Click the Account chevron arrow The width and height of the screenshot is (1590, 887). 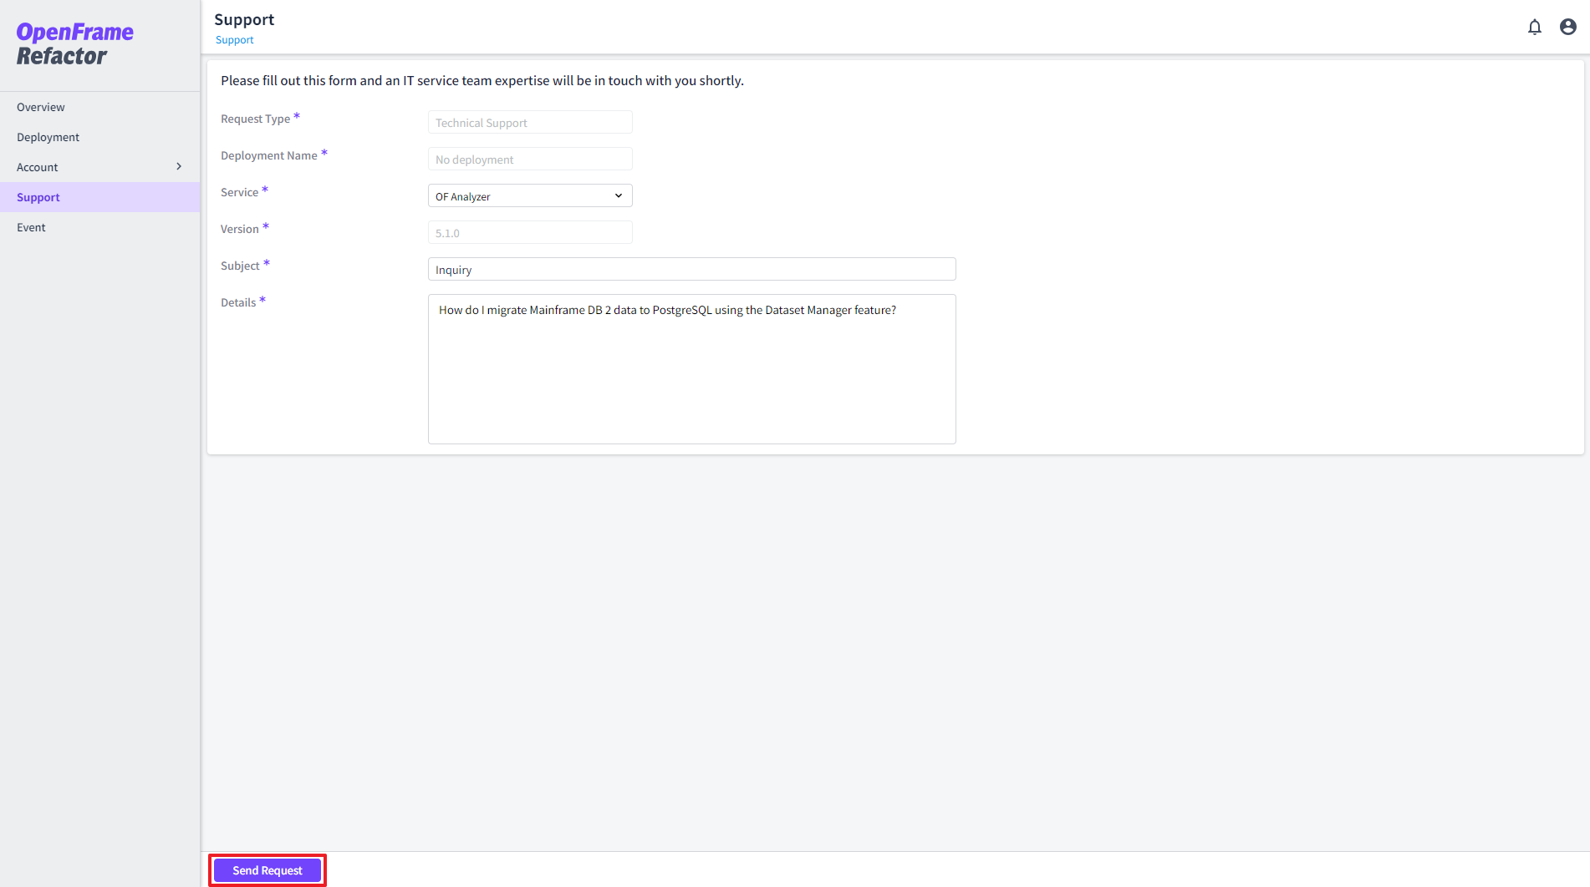178,166
